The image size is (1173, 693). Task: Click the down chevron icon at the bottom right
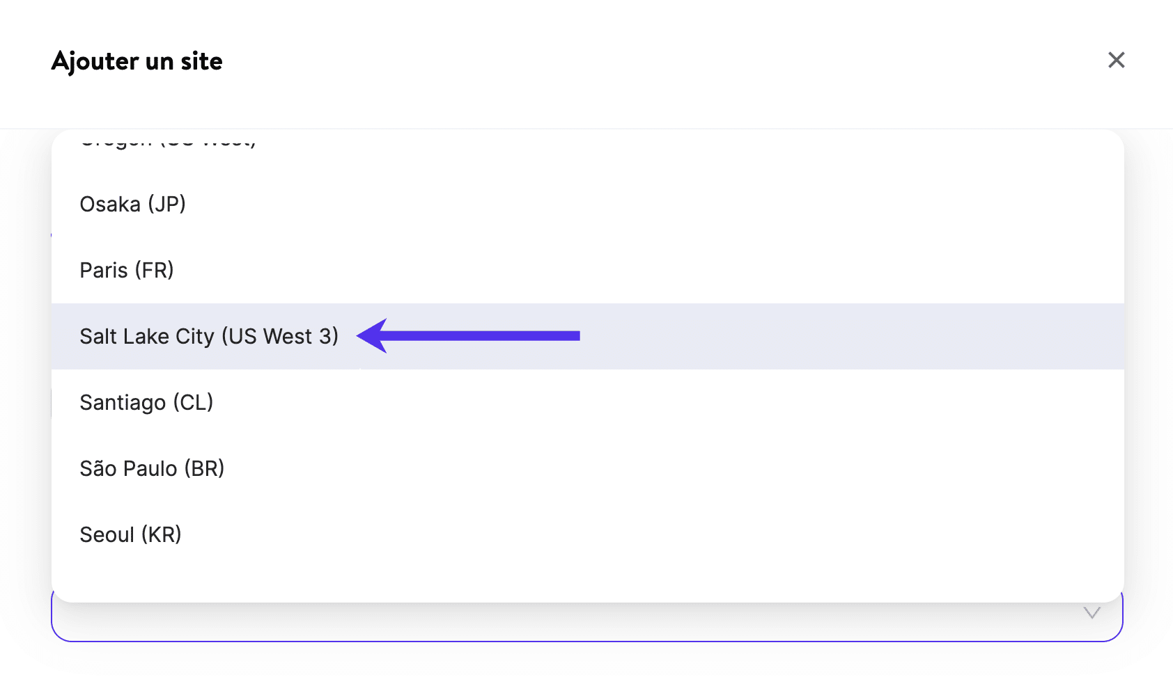[x=1092, y=613]
